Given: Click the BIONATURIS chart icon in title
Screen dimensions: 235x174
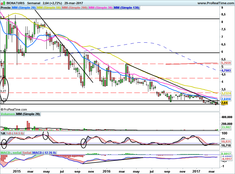Looking at the screenshot, I should click(x=3, y=3).
